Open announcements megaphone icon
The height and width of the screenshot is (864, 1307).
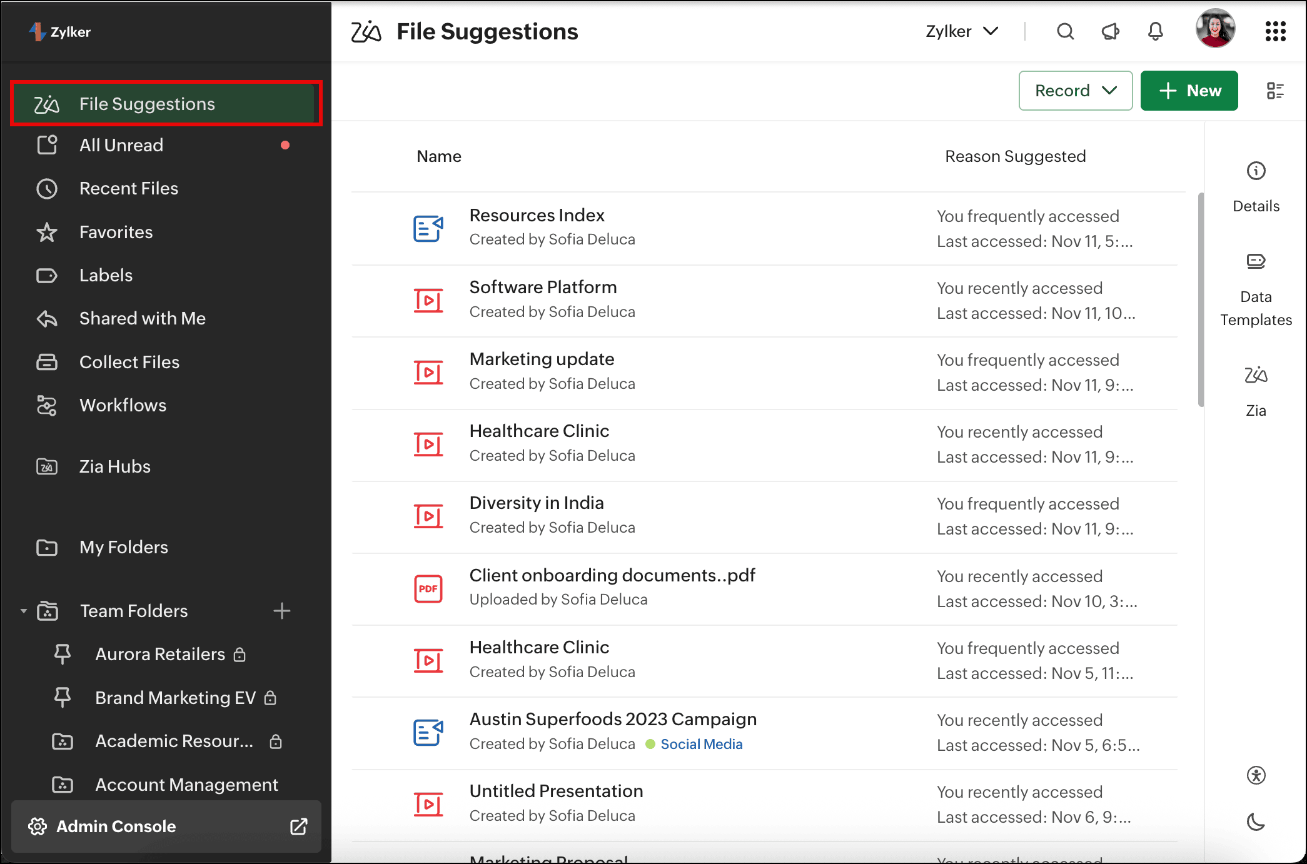(x=1110, y=31)
